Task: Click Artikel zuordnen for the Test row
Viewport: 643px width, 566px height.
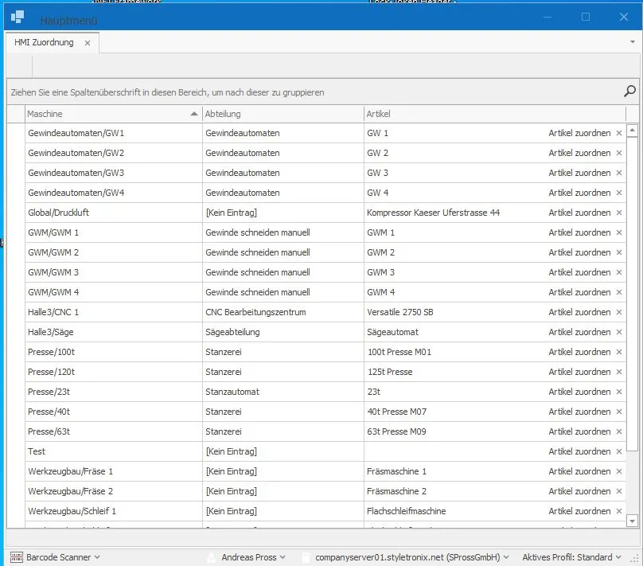Action: click(x=579, y=451)
